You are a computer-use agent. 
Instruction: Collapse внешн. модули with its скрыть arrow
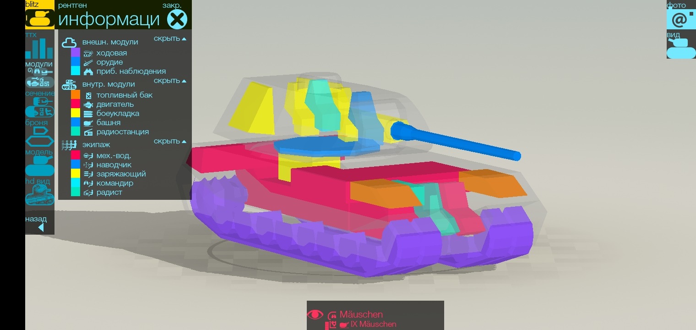(x=170, y=38)
